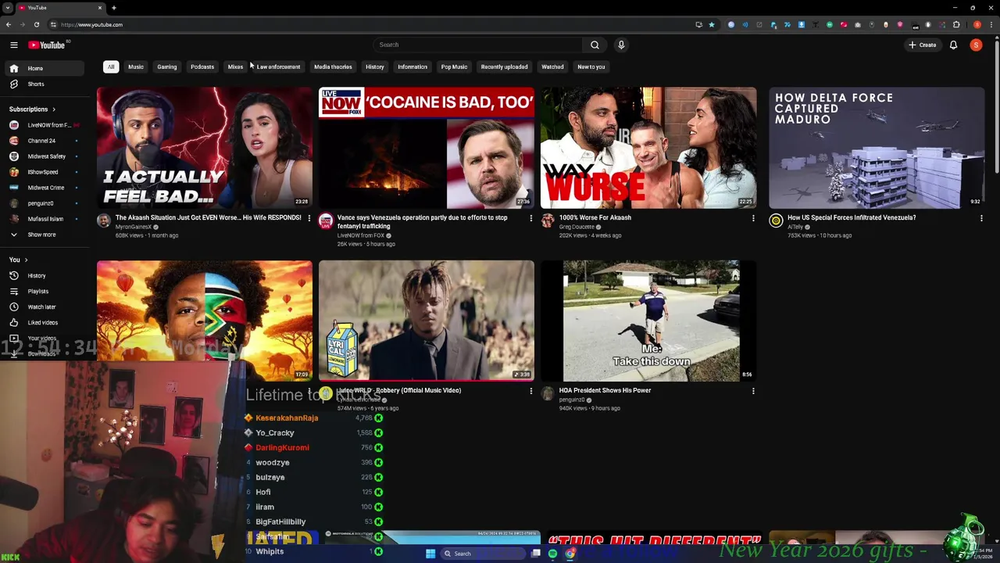Open the IShowSpeed subscription
Viewport: 1000px width, 563px height.
point(42,172)
